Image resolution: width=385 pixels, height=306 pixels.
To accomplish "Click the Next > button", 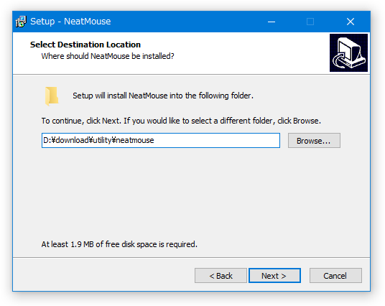I will pos(274,276).
